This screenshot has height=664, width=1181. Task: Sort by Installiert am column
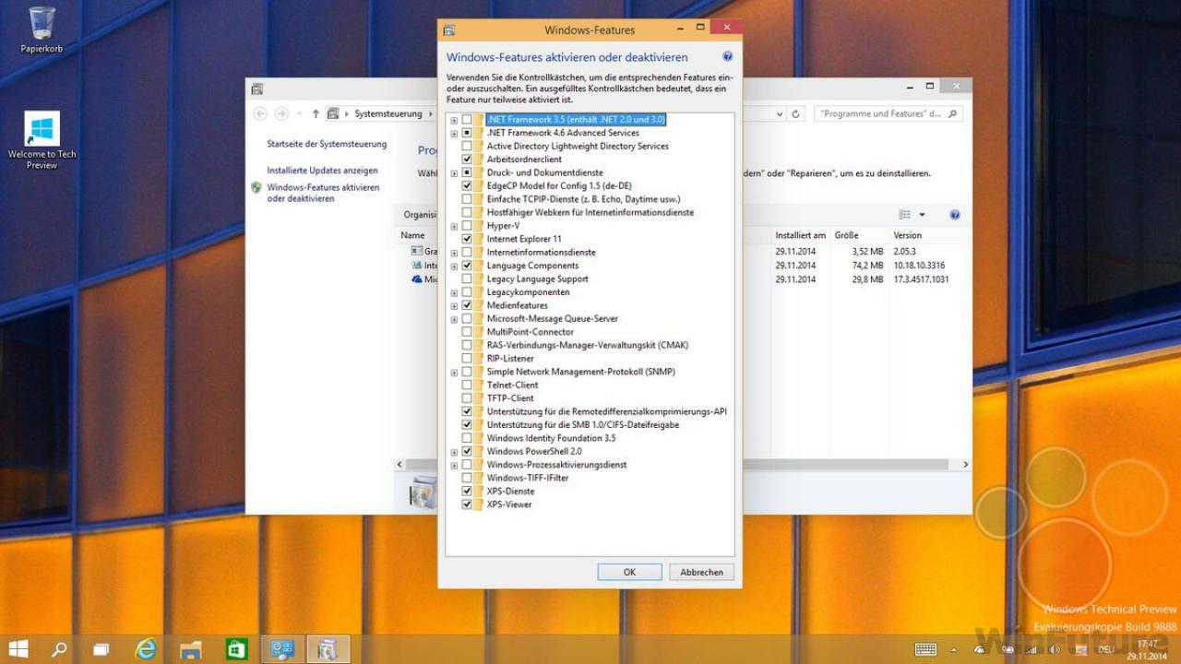(801, 235)
